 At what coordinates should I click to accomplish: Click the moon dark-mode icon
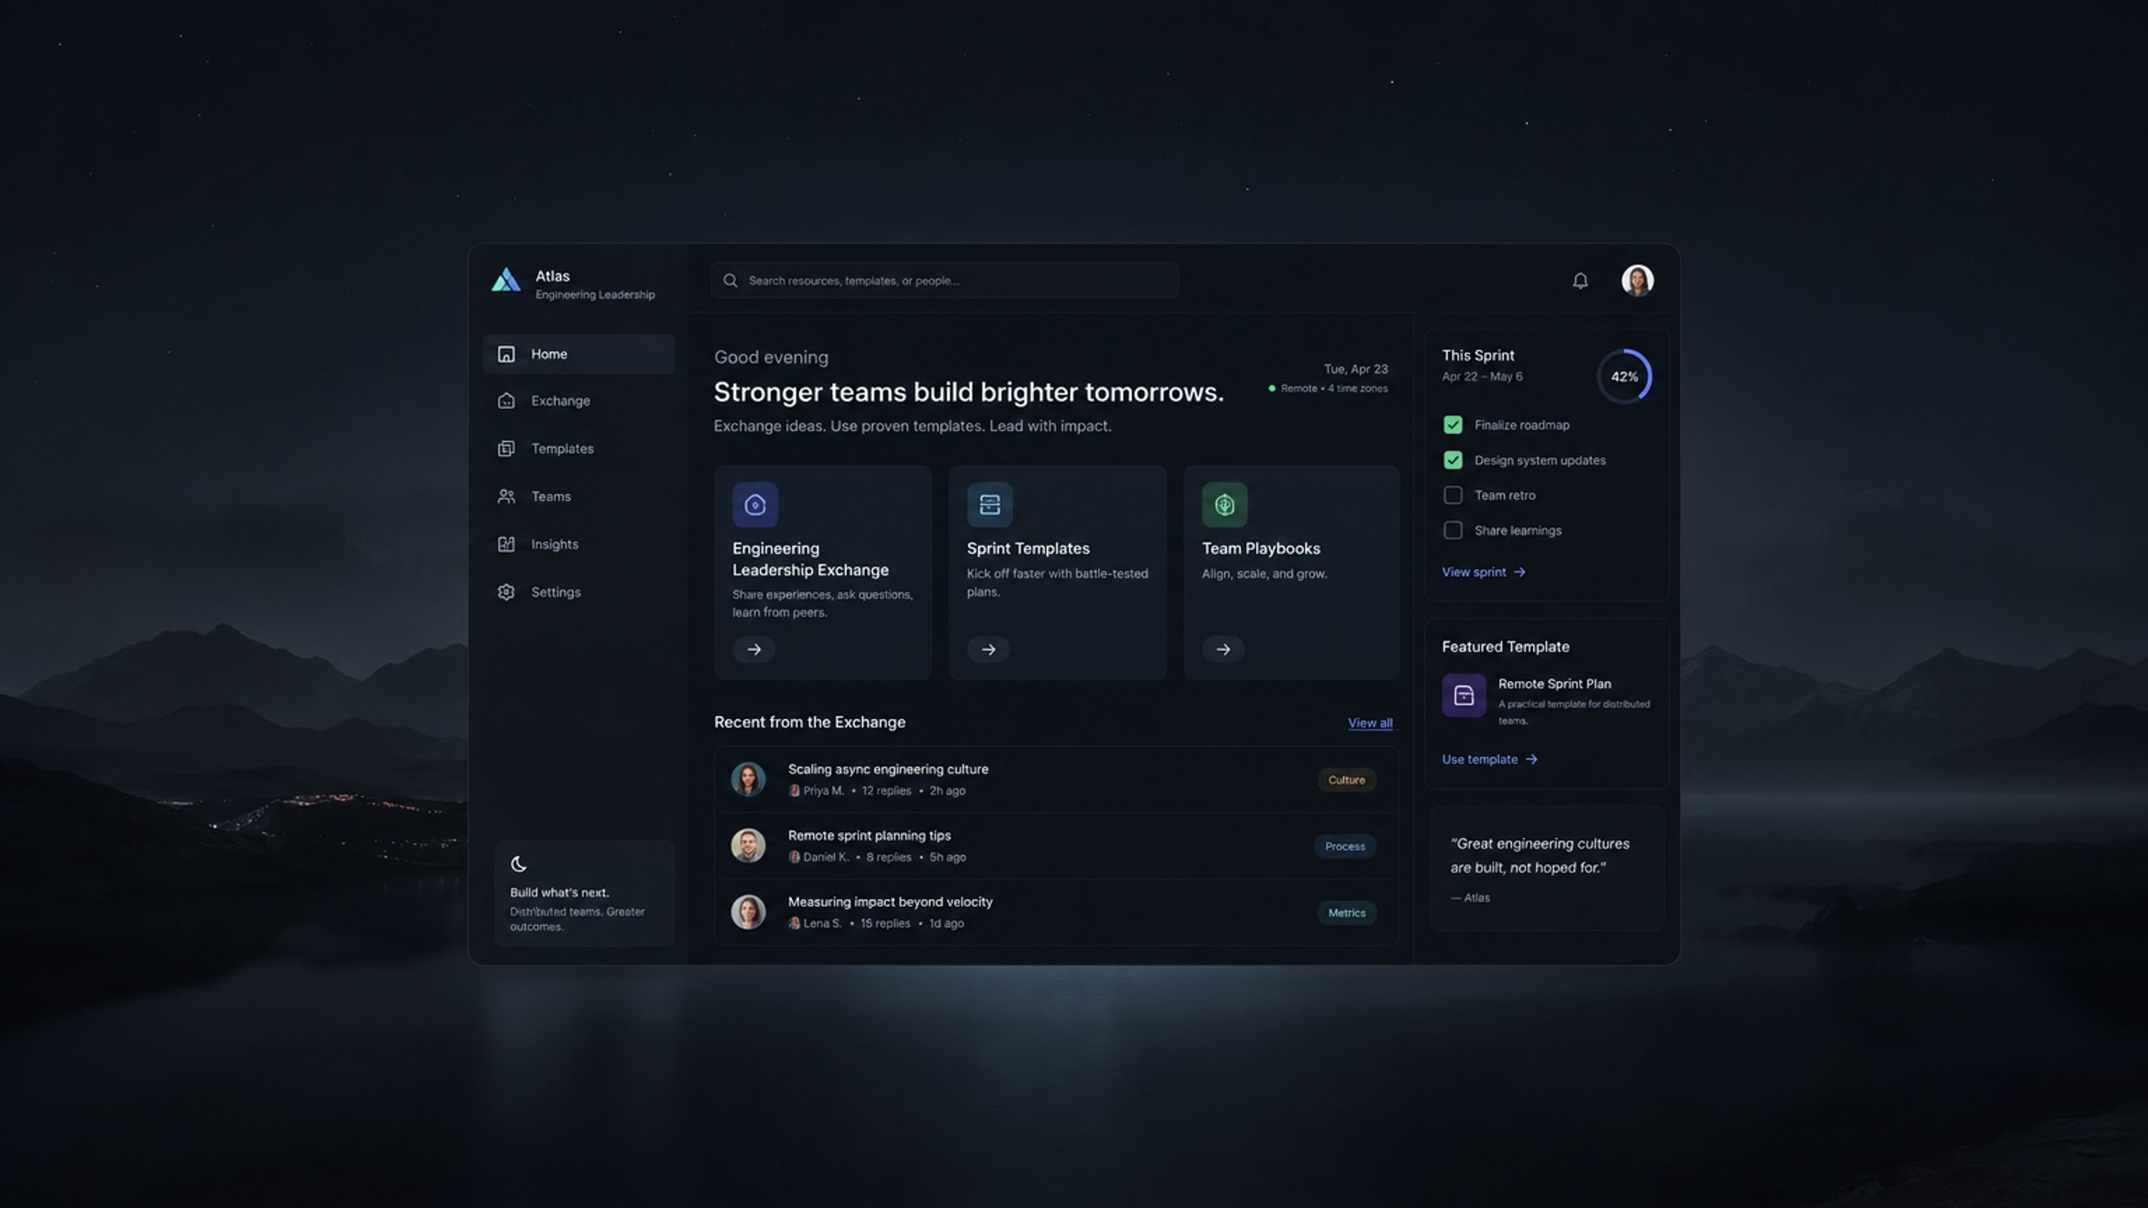coord(519,864)
